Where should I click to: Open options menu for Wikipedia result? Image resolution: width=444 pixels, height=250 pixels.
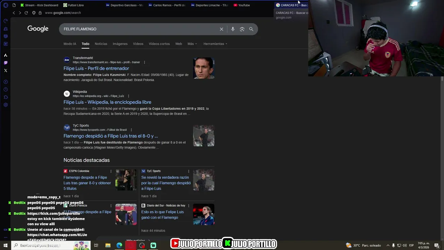(x=128, y=96)
